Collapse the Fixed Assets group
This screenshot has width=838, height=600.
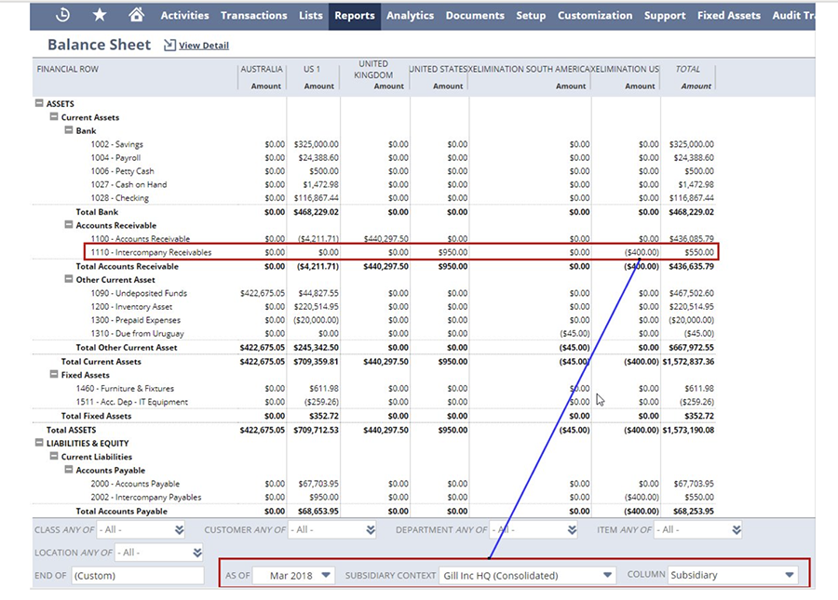[54, 375]
